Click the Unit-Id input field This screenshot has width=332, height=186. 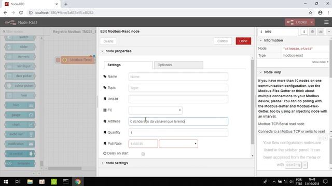178,99
